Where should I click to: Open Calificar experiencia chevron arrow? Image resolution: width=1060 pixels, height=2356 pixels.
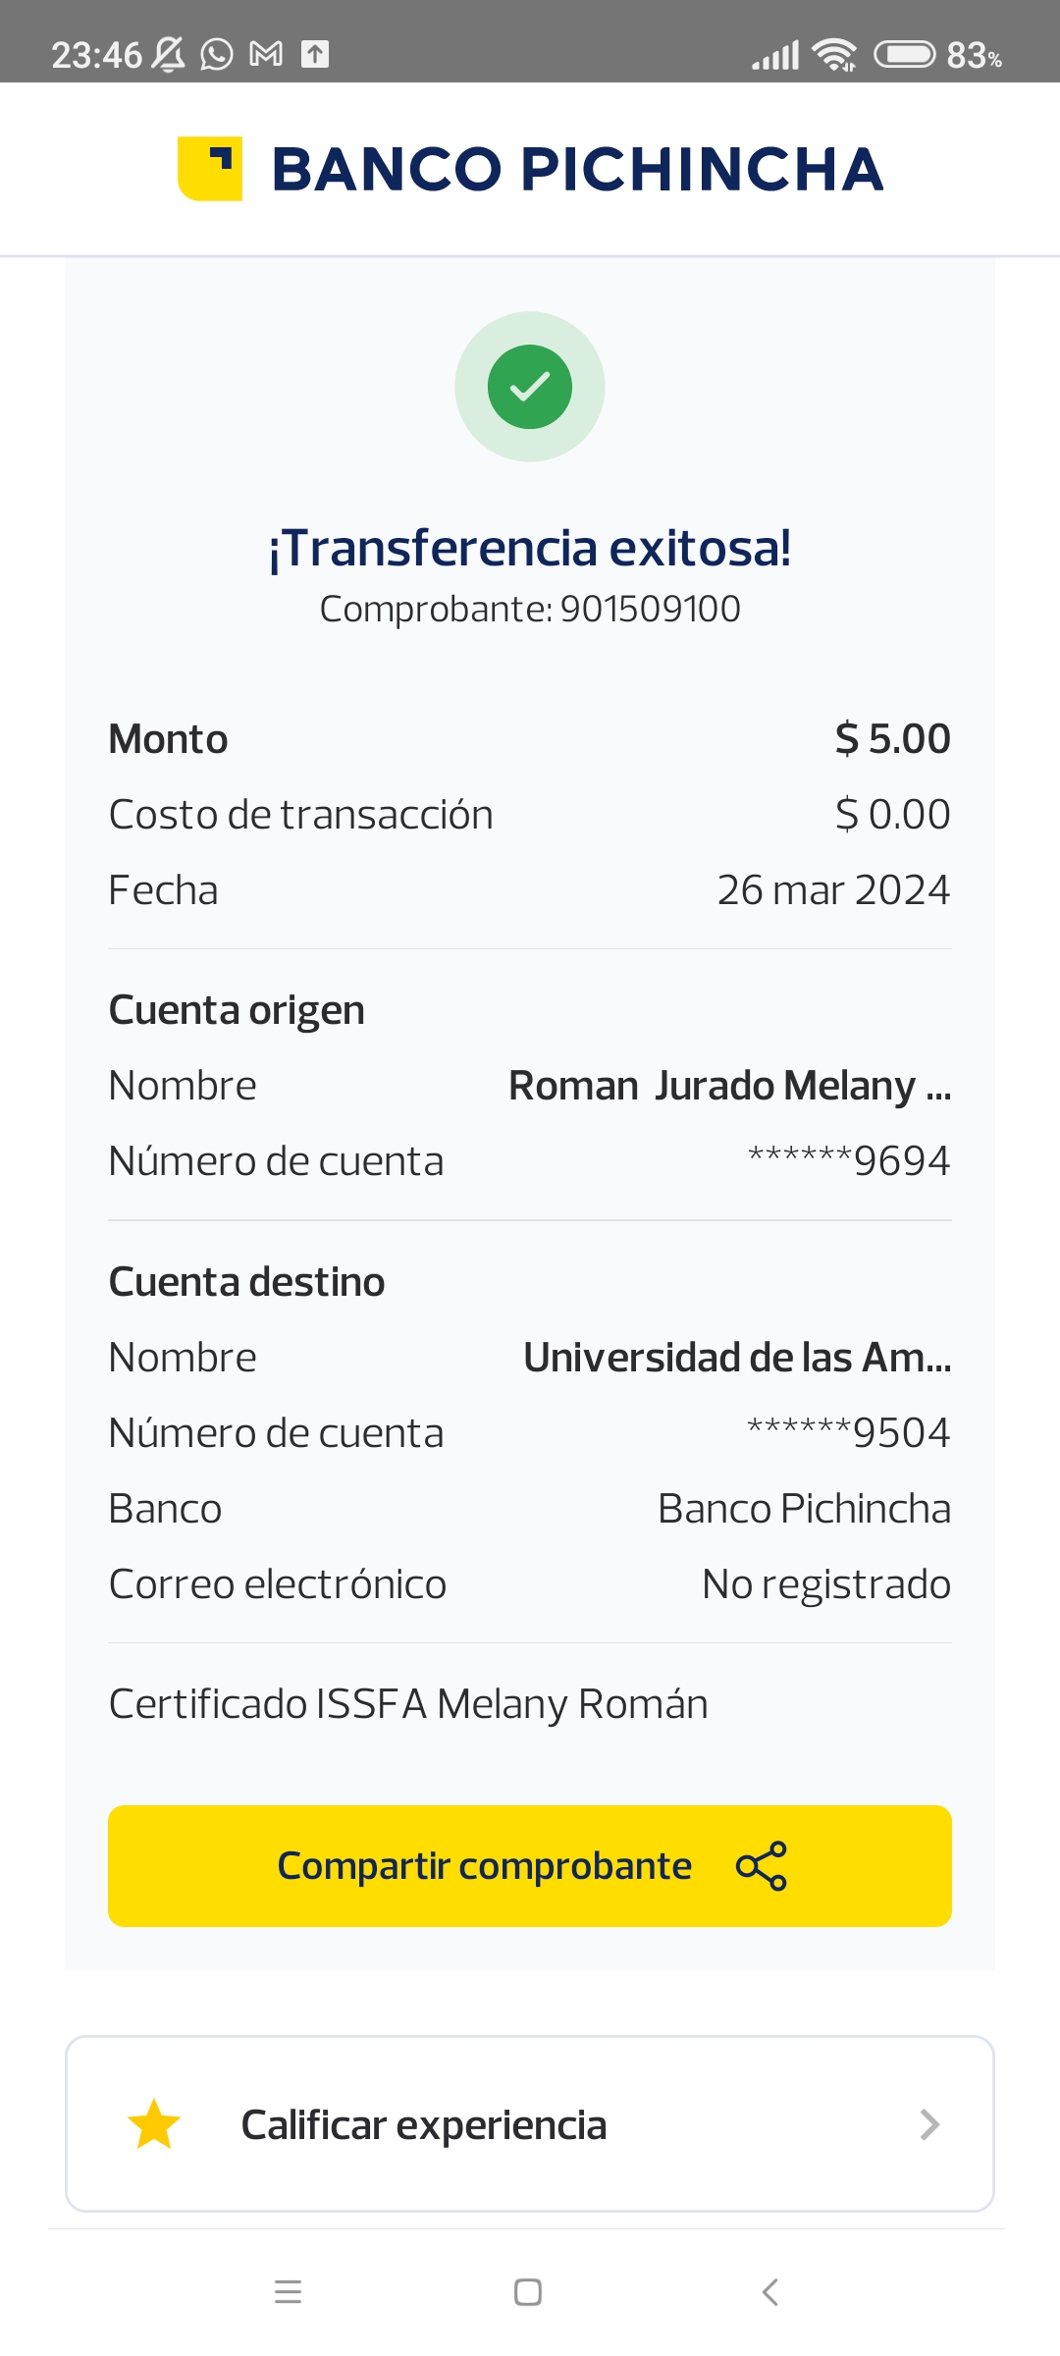[x=929, y=2124]
